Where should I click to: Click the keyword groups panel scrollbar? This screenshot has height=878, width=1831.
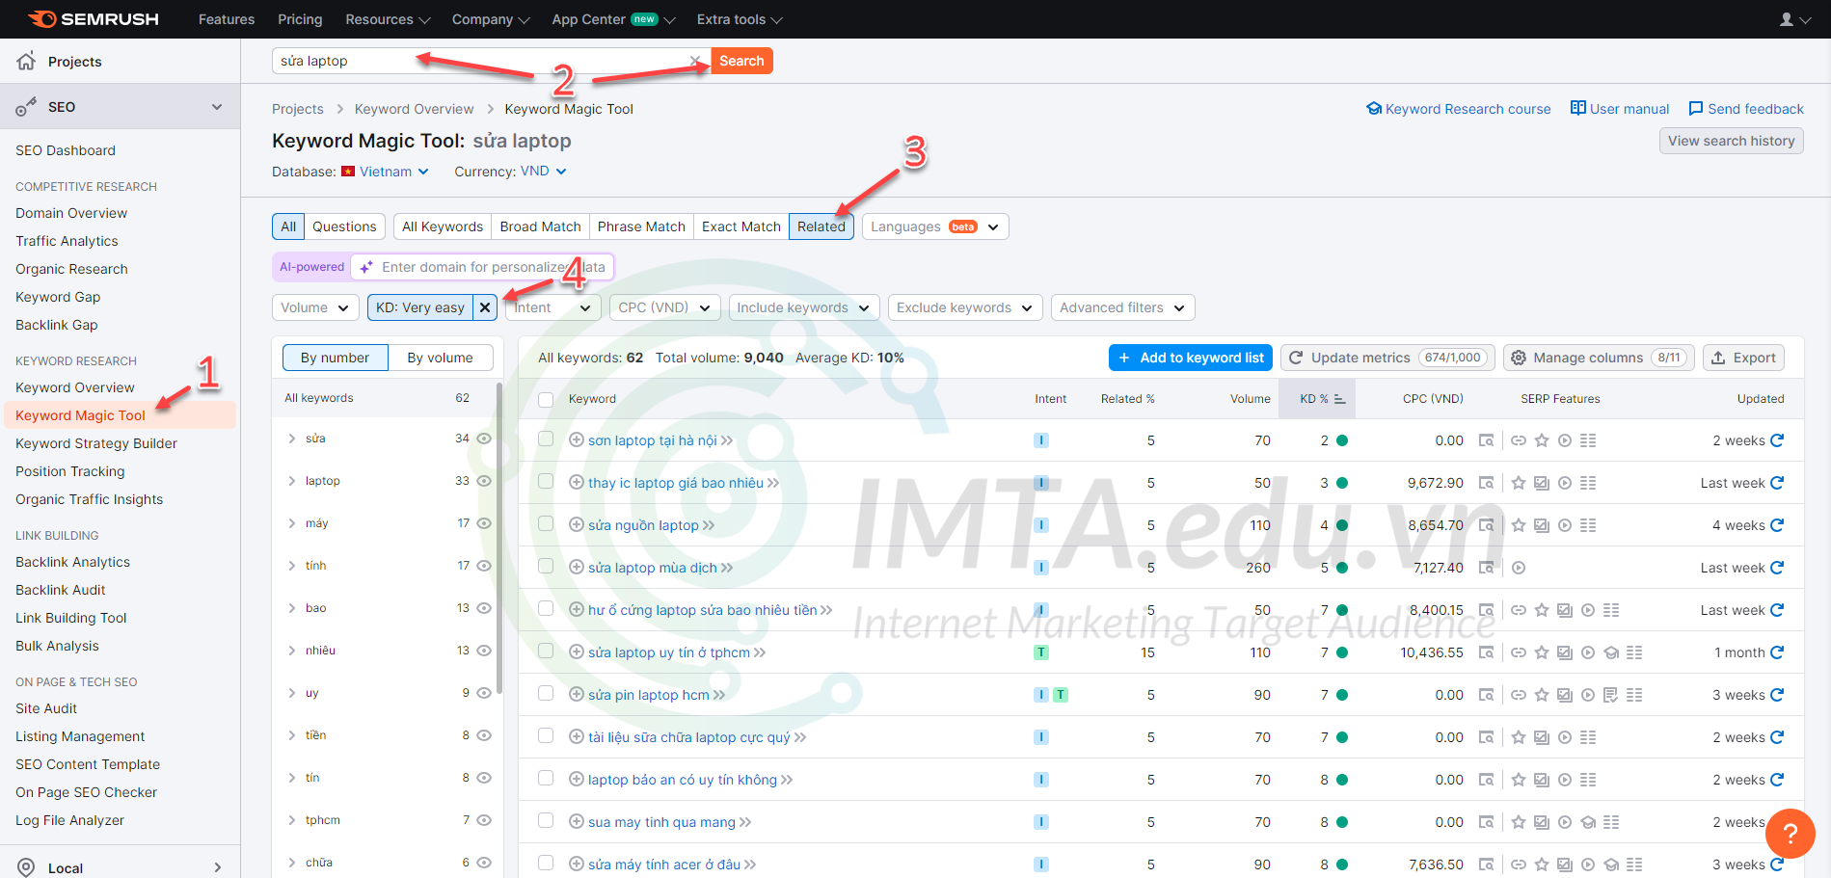[499, 540]
